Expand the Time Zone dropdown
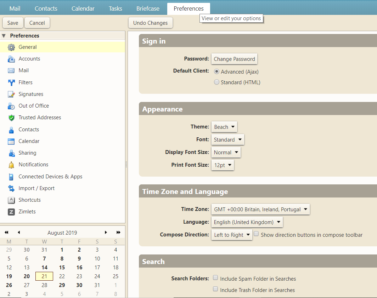Screen dimensions: 377x298 point(260,209)
